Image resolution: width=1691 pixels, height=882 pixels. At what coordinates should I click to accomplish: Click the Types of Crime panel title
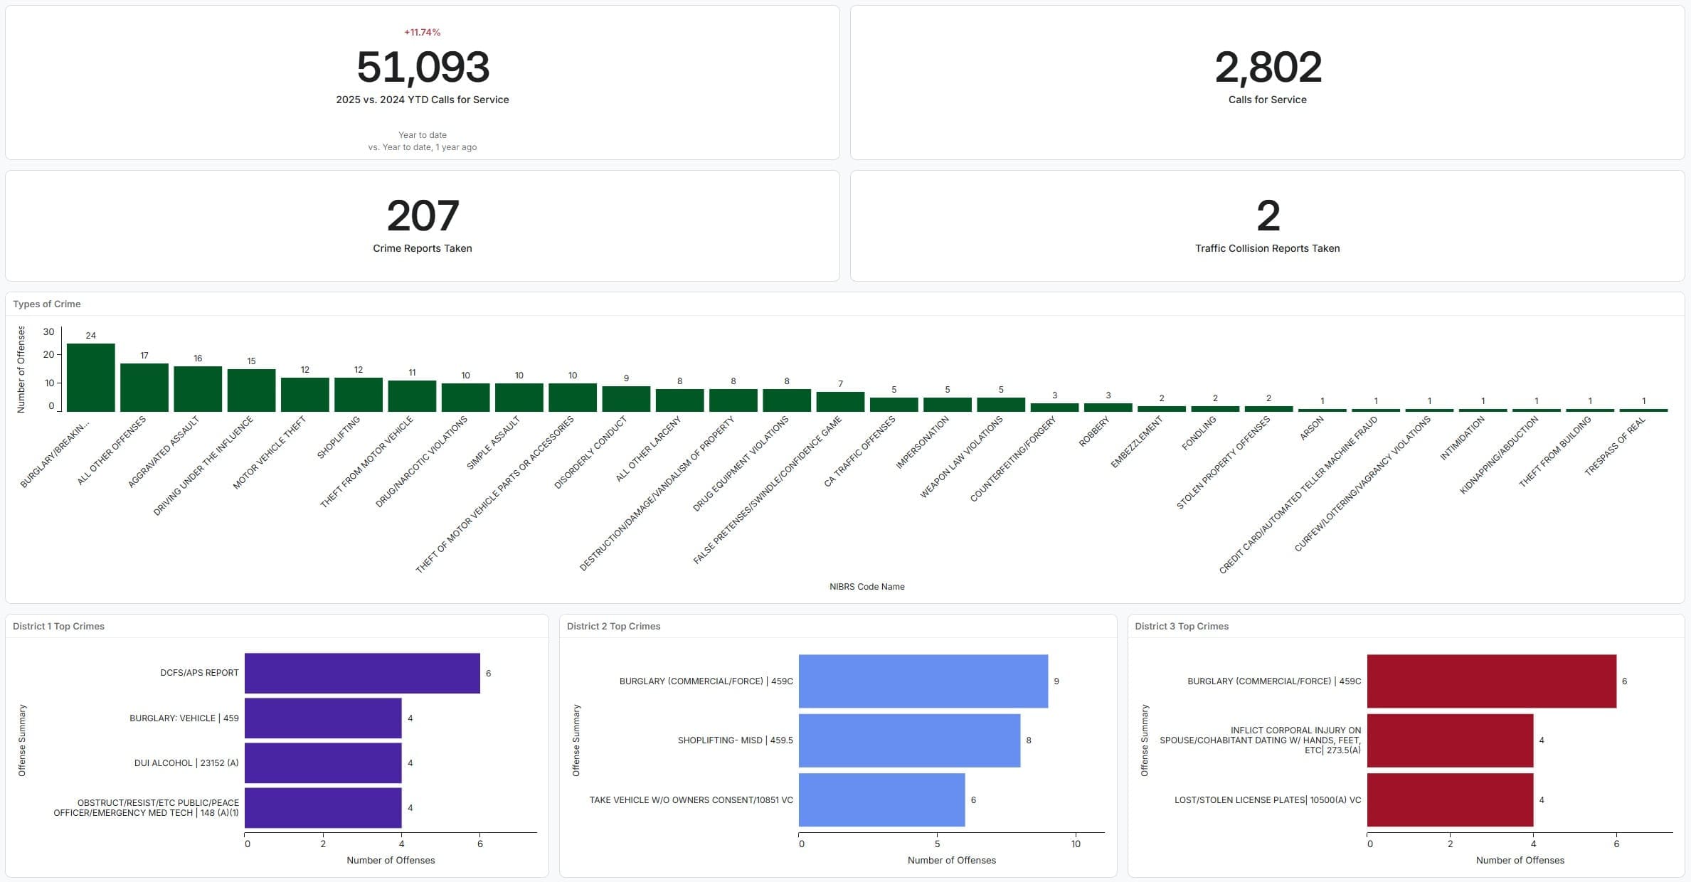click(x=47, y=304)
